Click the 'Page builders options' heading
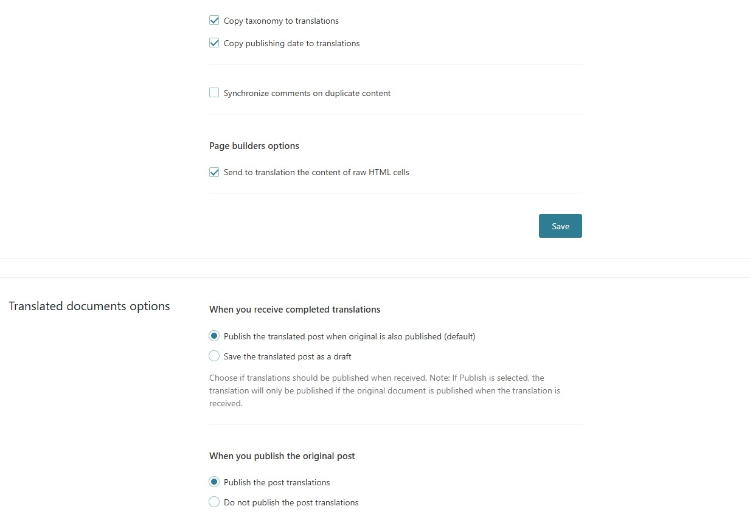Screen dimensions: 750x523 click(x=254, y=146)
